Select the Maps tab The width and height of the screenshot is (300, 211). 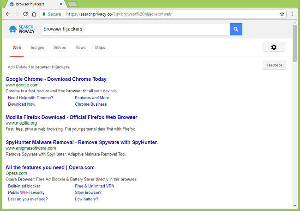click(100, 48)
